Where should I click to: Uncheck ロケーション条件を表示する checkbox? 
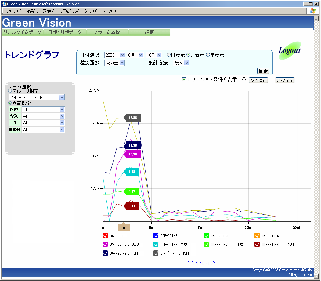[x=184, y=79]
